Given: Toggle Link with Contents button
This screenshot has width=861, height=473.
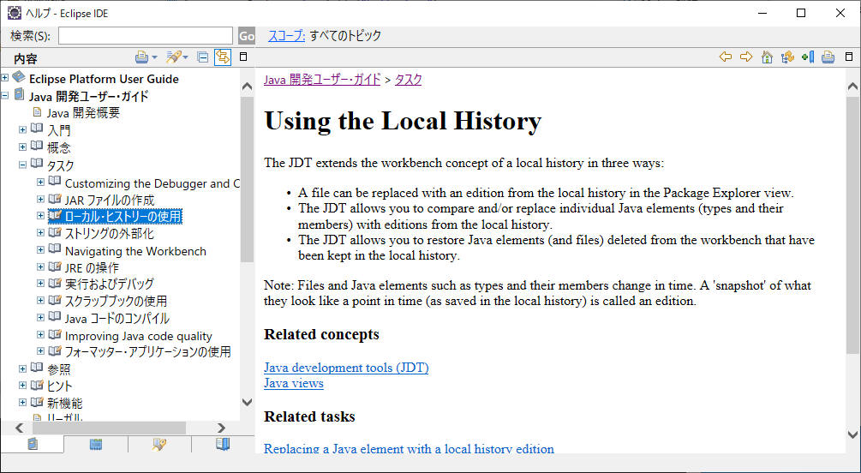Looking at the screenshot, I should click(x=223, y=57).
